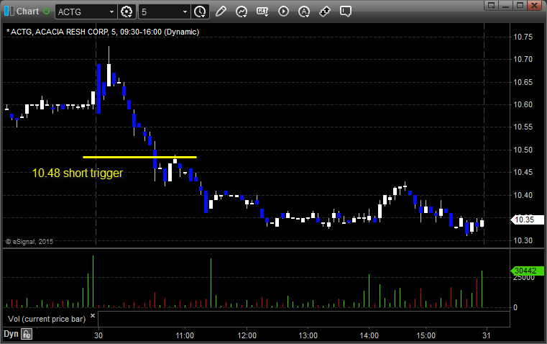
Task: Open the comment bubble tool
Action: point(345,12)
